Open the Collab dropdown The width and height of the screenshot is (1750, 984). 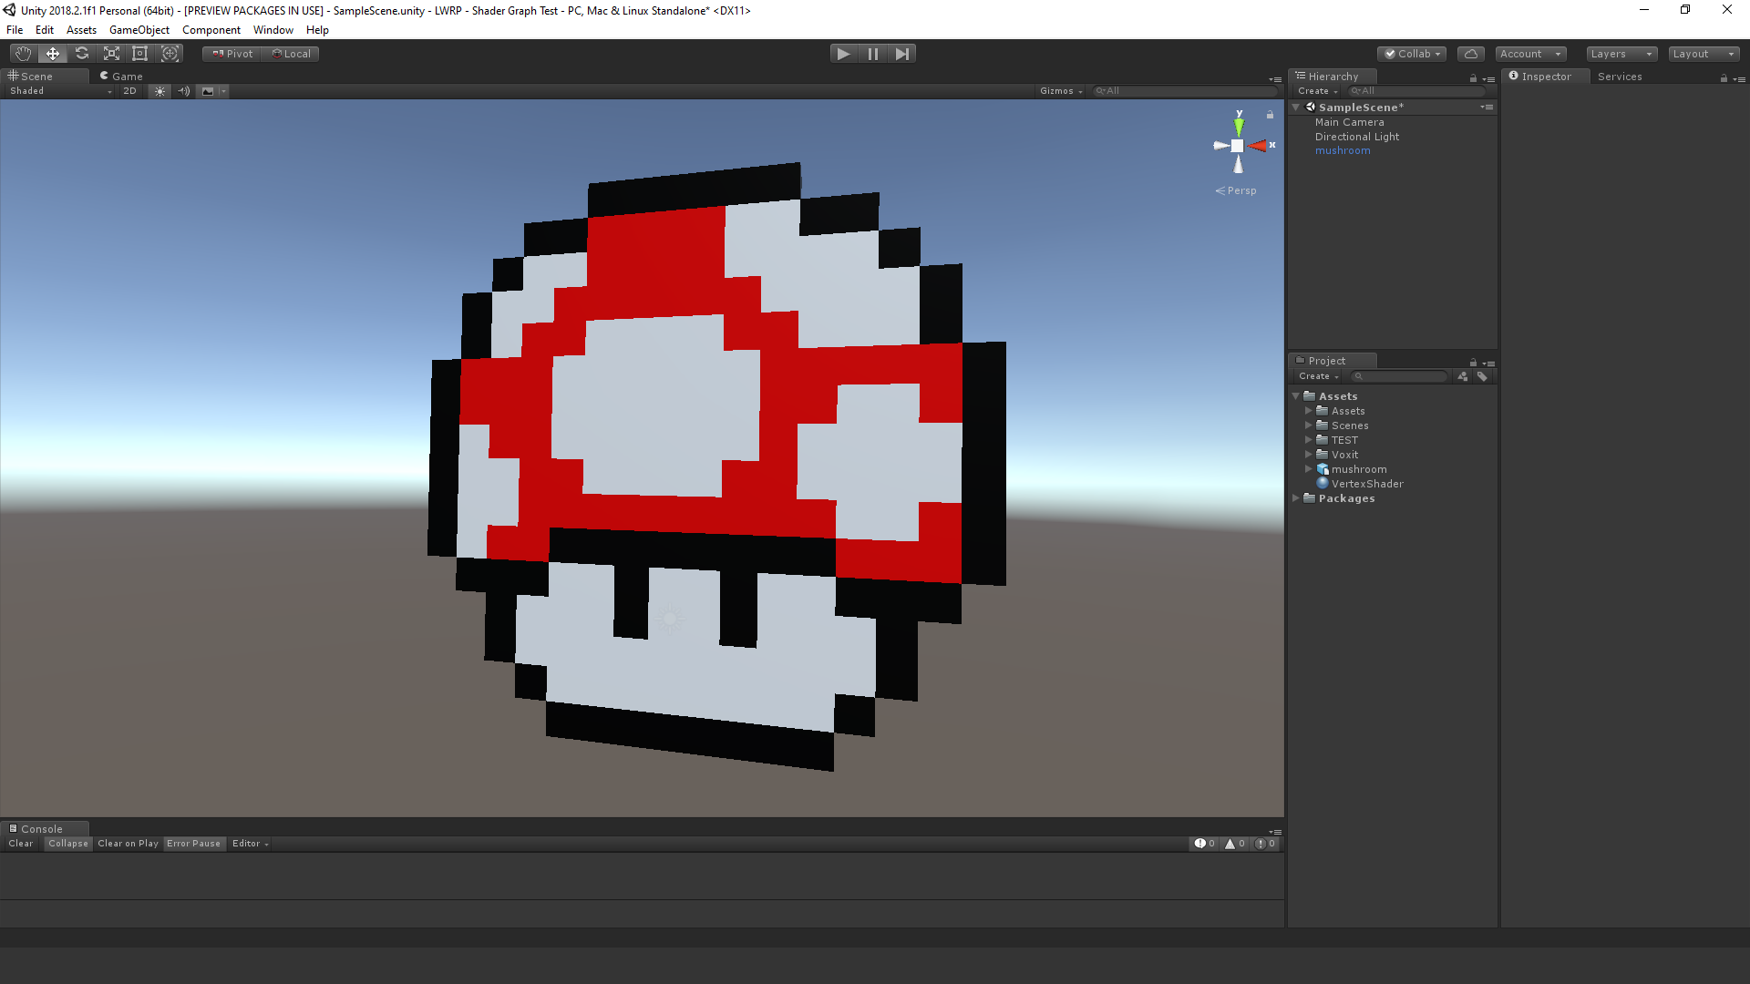coord(1412,54)
